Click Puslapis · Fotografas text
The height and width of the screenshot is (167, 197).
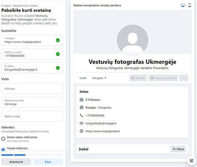pyautogui.click(x=98, y=108)
